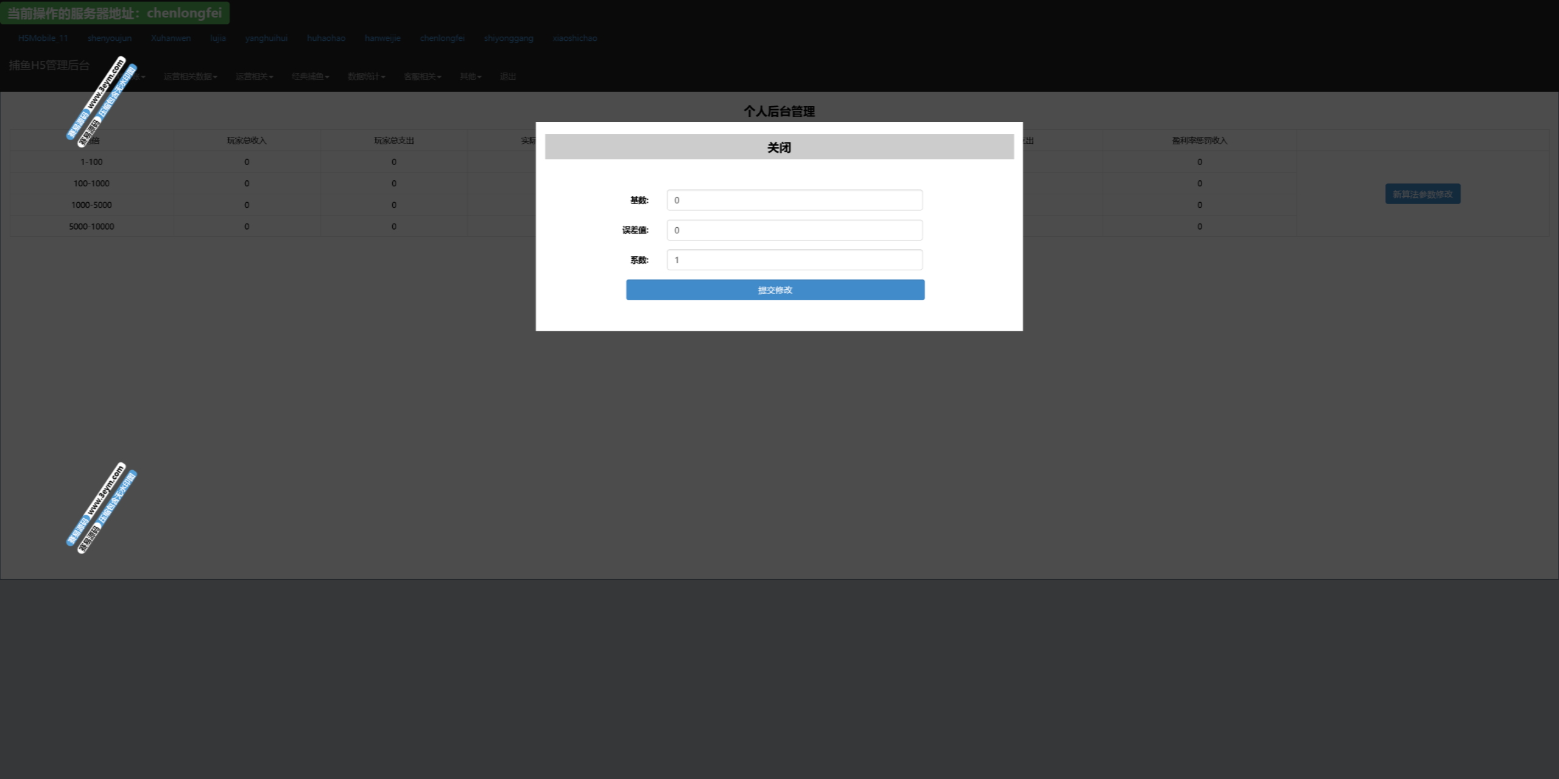1559x779 pixels.
Task: Click the 关闭 close bar in dialog
Action: [x=779, y=147]
